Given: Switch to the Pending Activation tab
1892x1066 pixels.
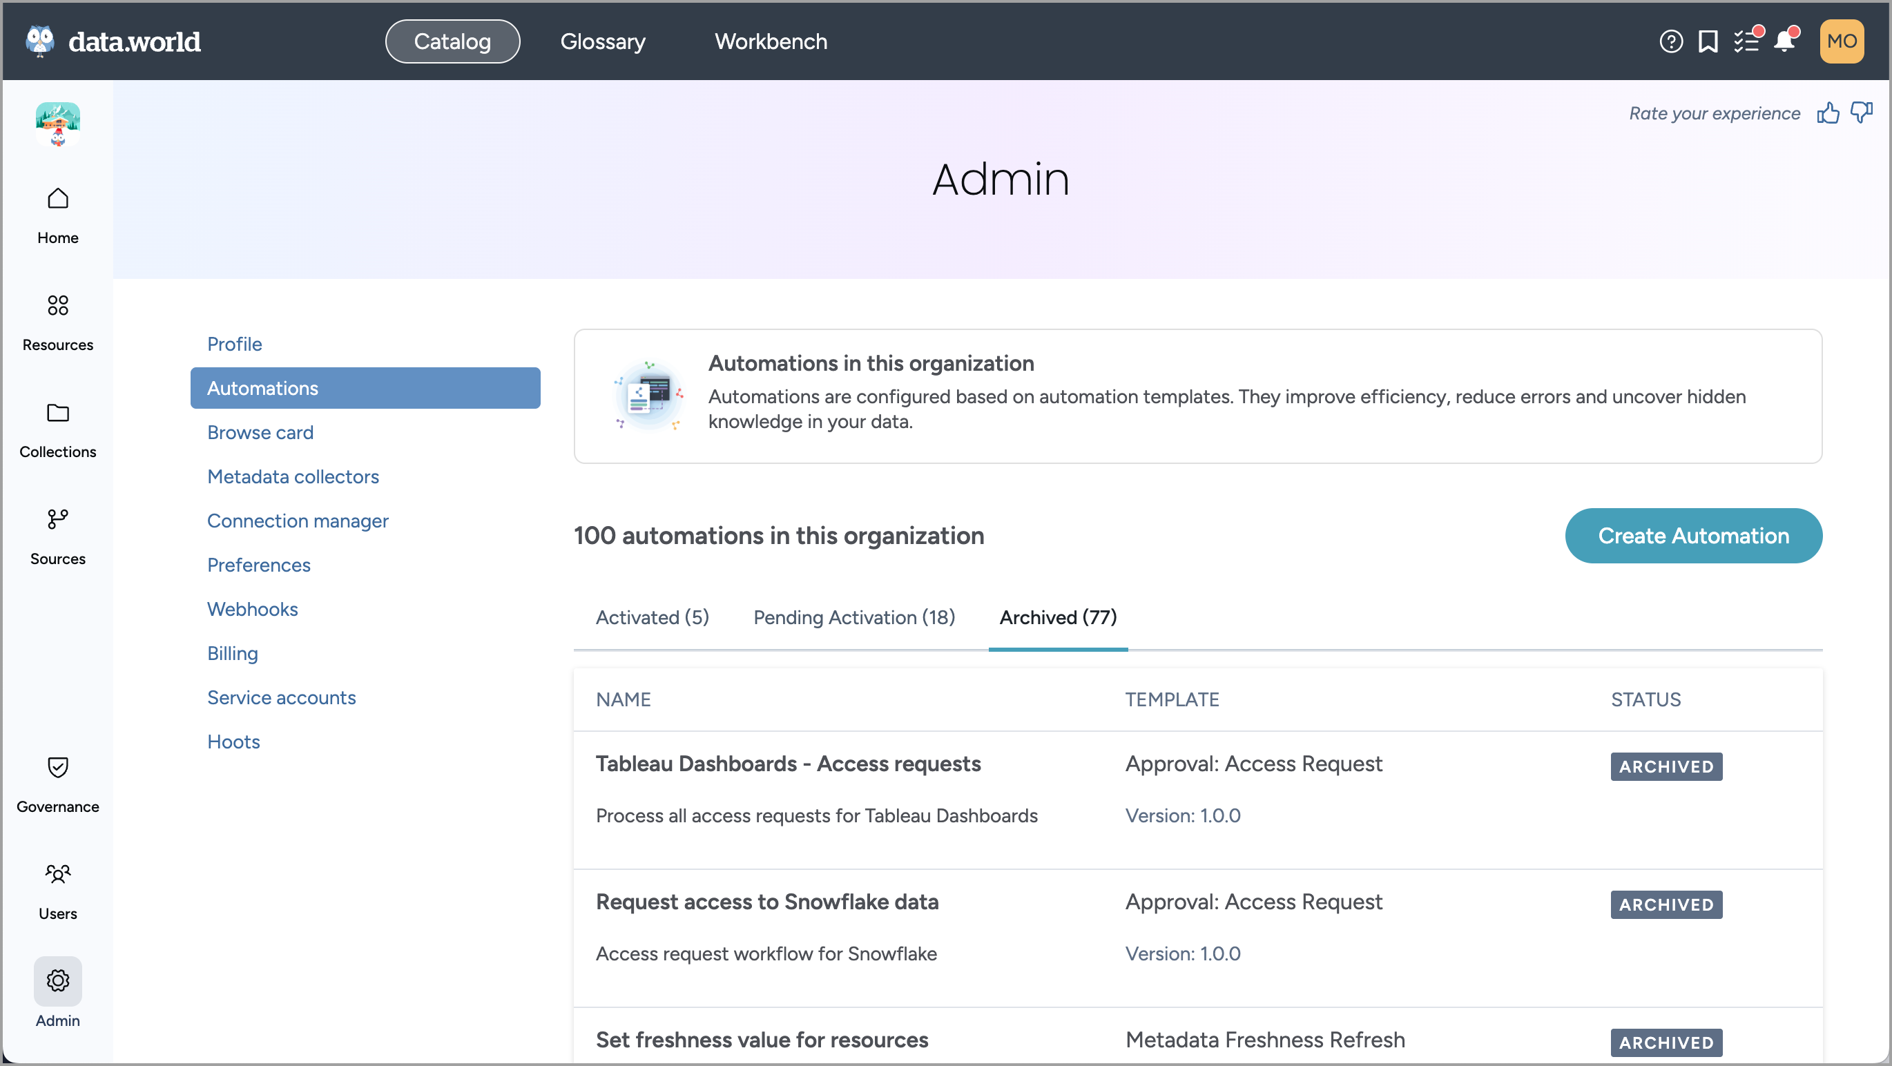Looking at the screenshot, I should pyautogui.click(x=853, y=617).
